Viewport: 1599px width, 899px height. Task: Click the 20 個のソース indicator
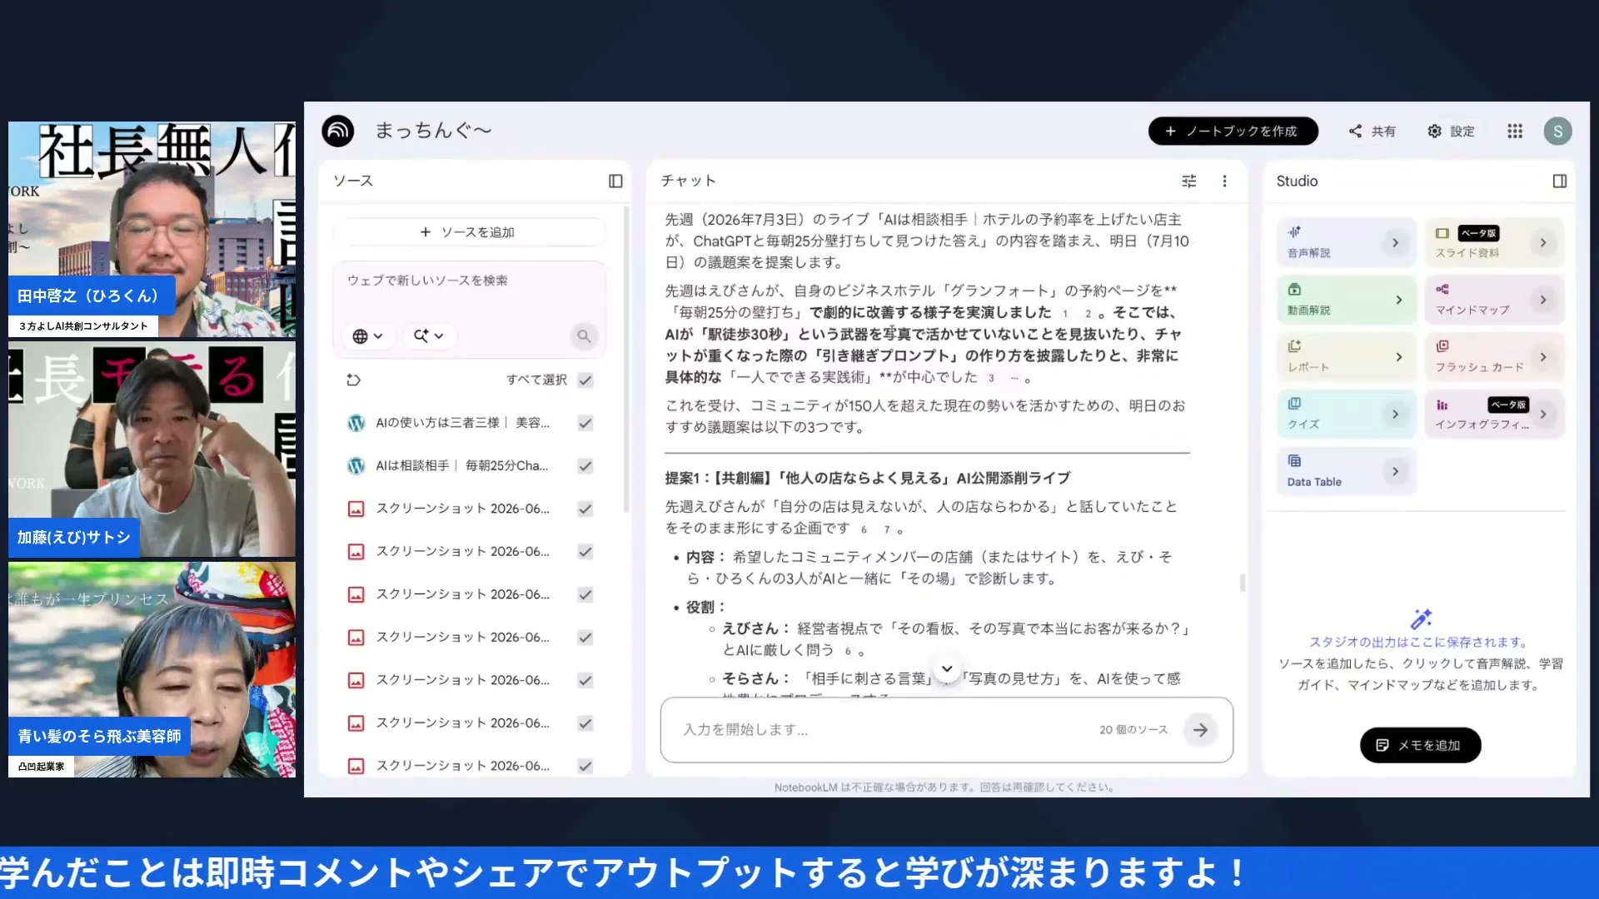point(1133,730)
